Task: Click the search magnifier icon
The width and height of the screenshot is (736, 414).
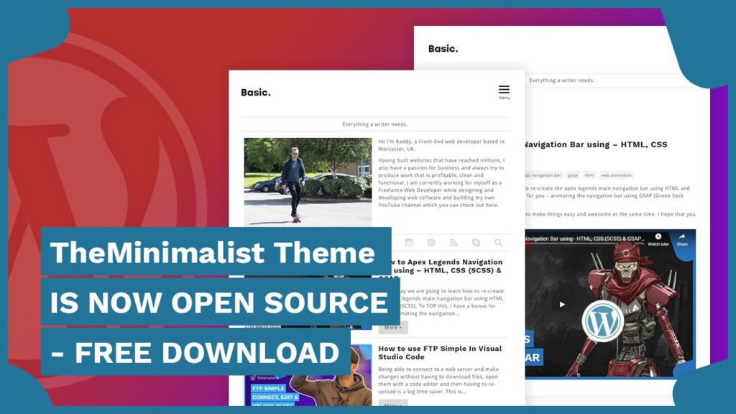Action: (498, 243)
